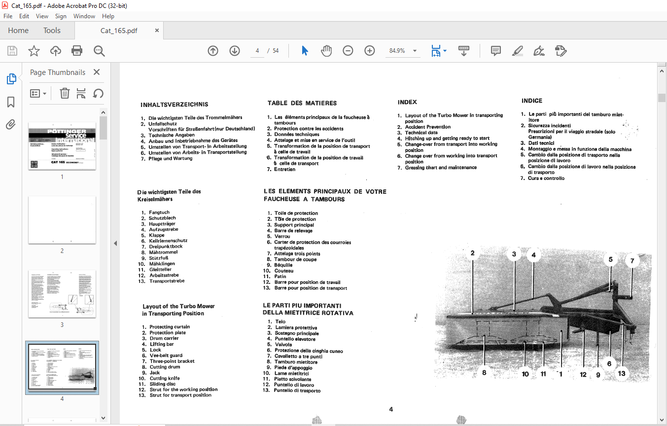Image resolution: width=667 pixels, height=426 pixels.
Task: Open the Help menu
Action: 108,16
